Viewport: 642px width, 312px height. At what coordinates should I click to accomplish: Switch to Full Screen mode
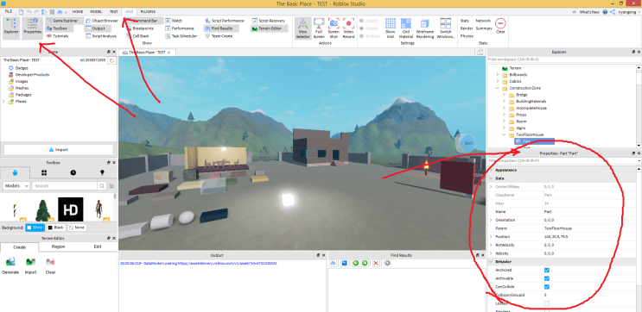pyautogui.click(x=319, y=28)
